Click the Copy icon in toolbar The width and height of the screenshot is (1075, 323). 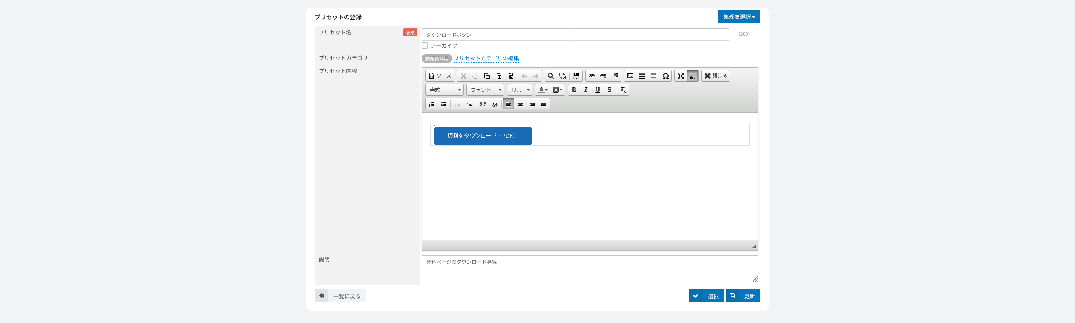(475, 76)
